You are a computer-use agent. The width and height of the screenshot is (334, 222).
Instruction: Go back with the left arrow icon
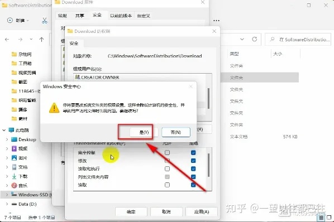[x=7, y=40]
